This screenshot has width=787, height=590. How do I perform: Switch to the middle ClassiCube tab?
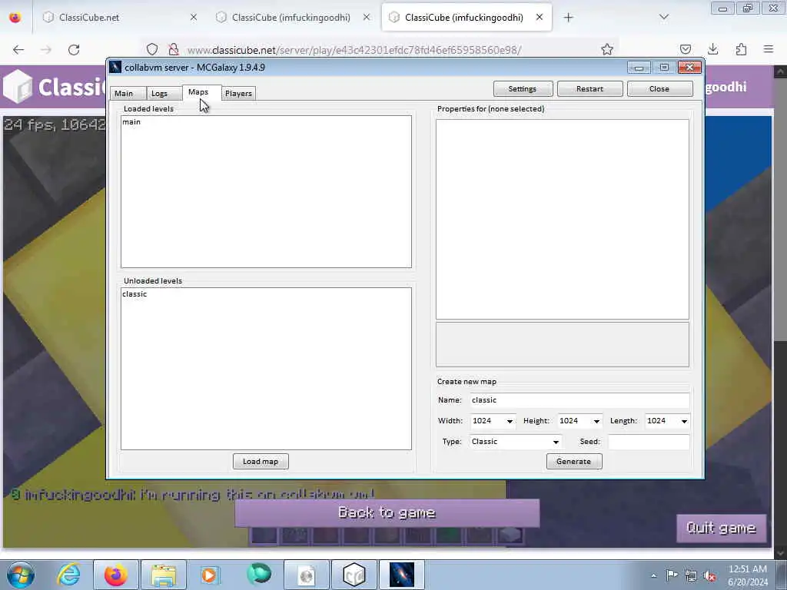point(291,18)
